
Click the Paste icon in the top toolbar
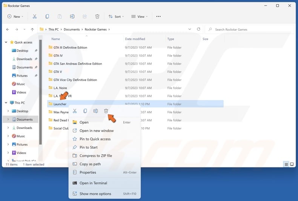[60, 17]
